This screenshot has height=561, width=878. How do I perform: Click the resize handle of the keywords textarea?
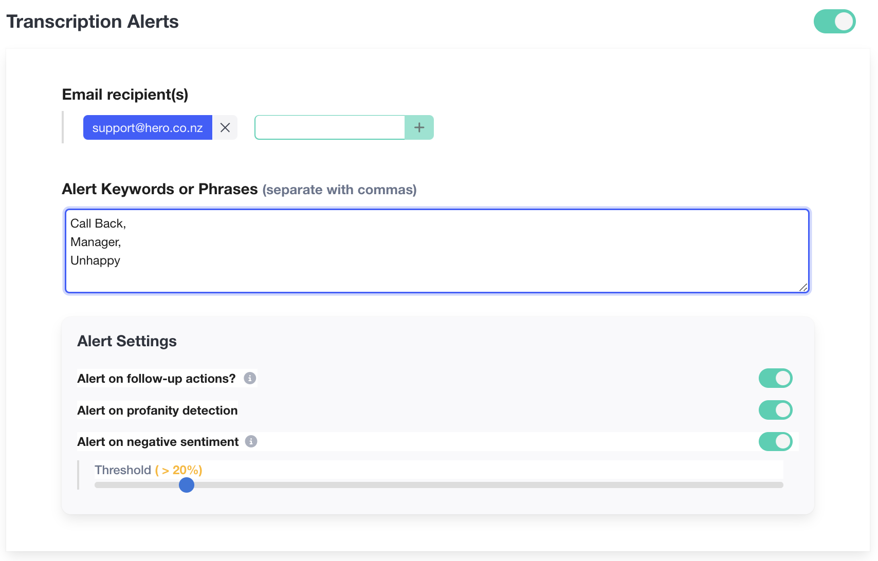[x=803, y=288]
